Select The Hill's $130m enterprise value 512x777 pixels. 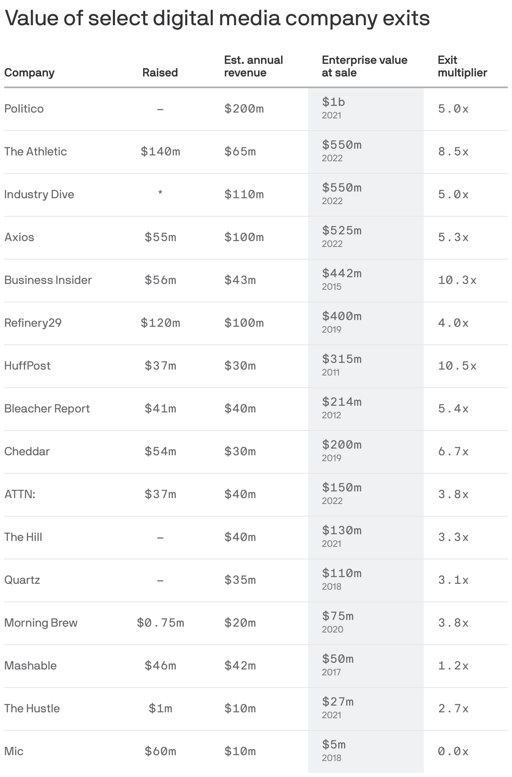pyautogui.click(x=342, y=530)
